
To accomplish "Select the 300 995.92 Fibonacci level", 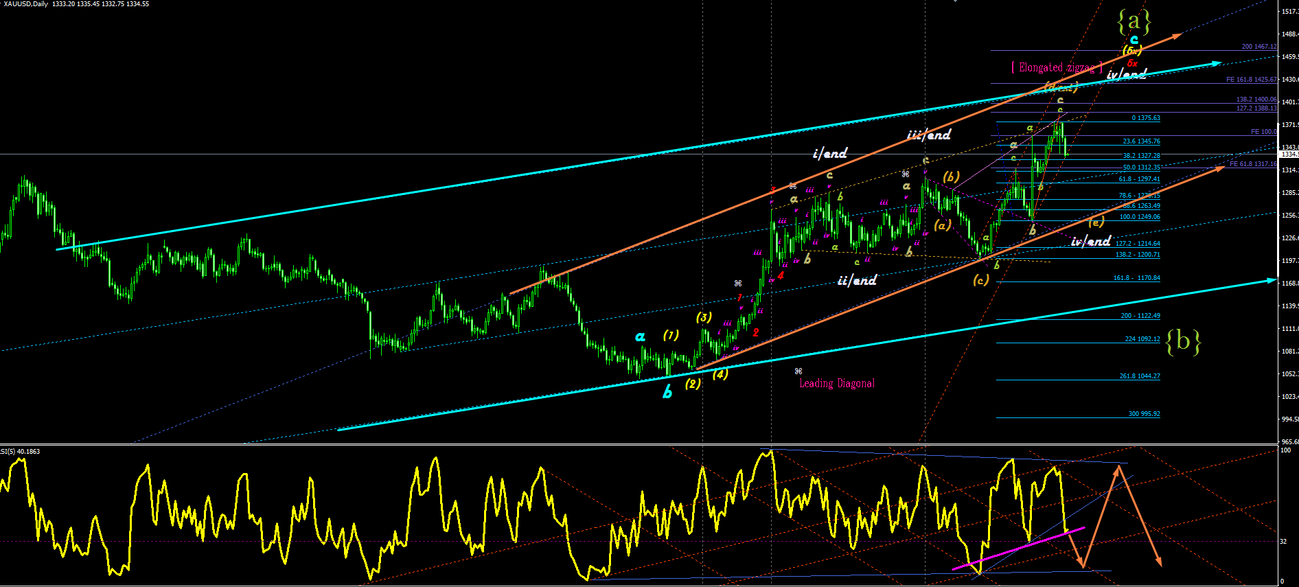I will click(x=1144, y=414).
